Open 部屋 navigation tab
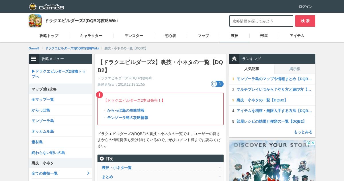 [x=264, y=36]
